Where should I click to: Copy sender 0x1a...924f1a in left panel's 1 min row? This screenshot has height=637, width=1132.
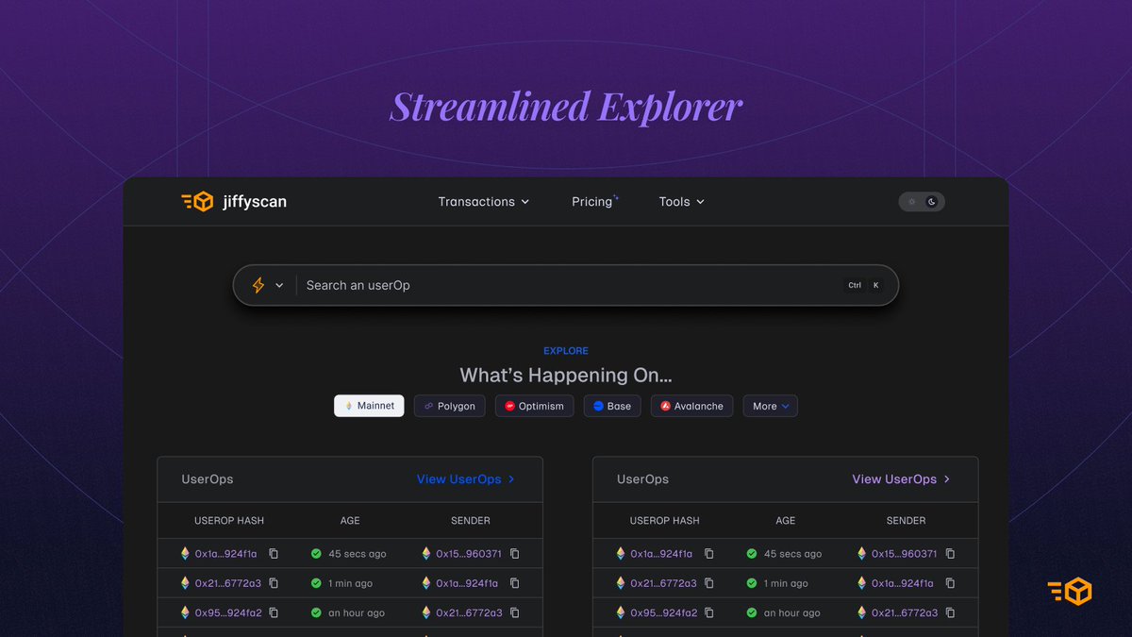[515, 583]
